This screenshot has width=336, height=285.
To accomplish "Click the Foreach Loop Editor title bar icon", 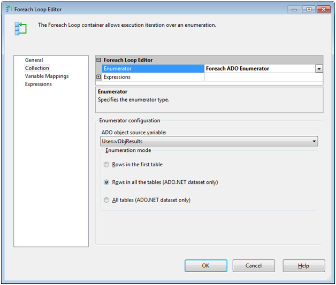I will [7, 9].
